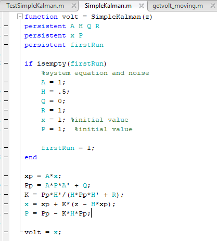
Task: Click the line 'Pp = A*P*A' + Q;'
Action: [57, 185]
